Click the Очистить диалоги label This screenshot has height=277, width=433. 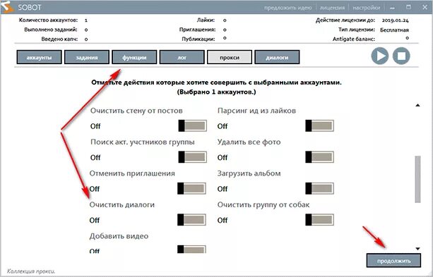pos(121,204)
